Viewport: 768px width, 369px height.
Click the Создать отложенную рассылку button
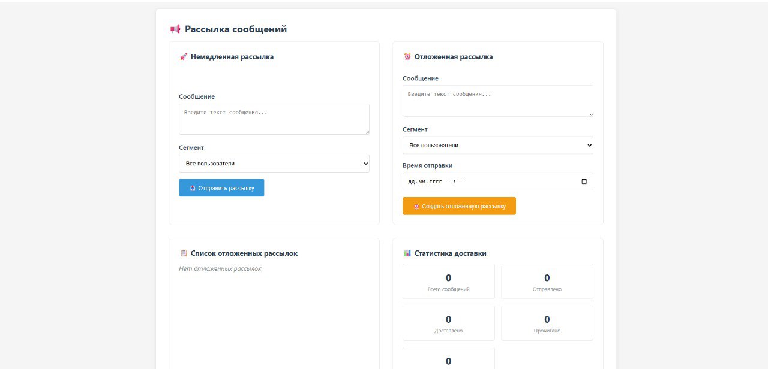click(x=459, y=206)
